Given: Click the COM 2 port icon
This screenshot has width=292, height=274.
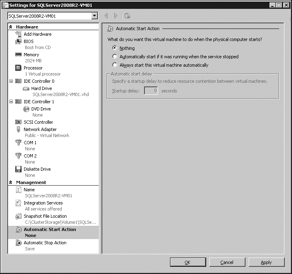Looking at the screenshot, I should 18,156.
